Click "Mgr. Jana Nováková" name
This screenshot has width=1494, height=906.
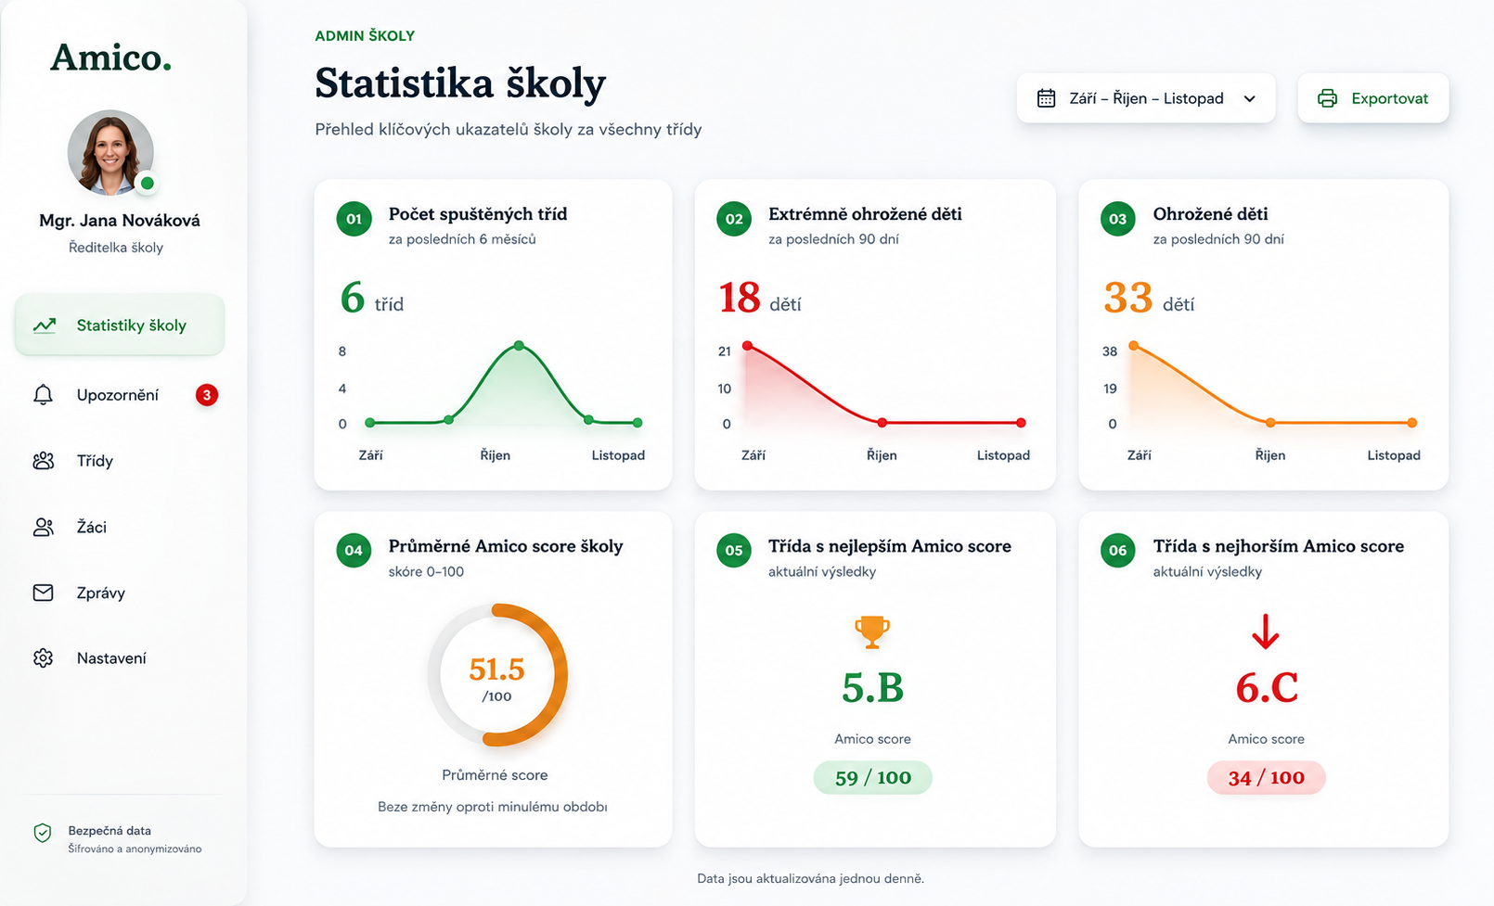coord(120,221)
